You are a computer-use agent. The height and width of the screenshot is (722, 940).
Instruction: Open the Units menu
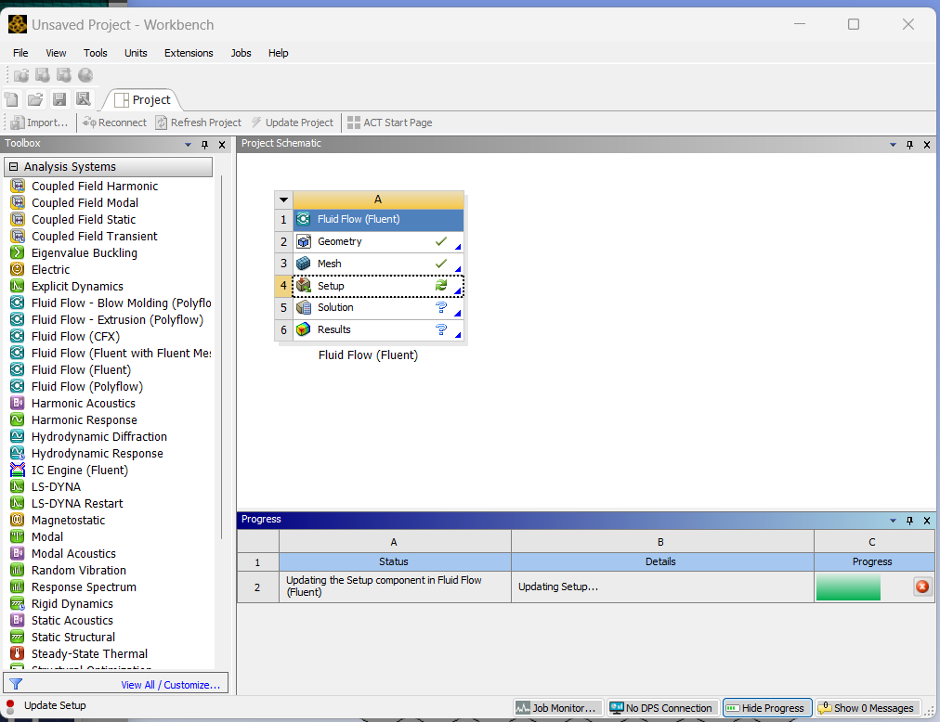[136, 53]
